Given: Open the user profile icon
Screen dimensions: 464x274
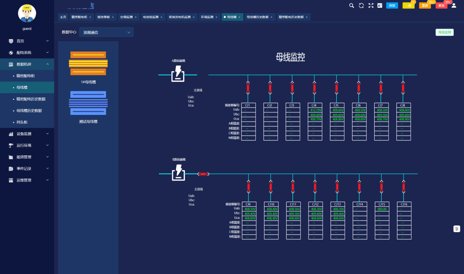Looking at the screenshot, I should coord(454,5).
